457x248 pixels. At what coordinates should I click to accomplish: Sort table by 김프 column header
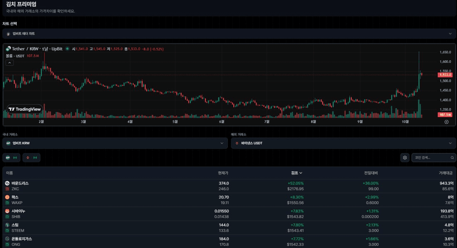[296, 173]
